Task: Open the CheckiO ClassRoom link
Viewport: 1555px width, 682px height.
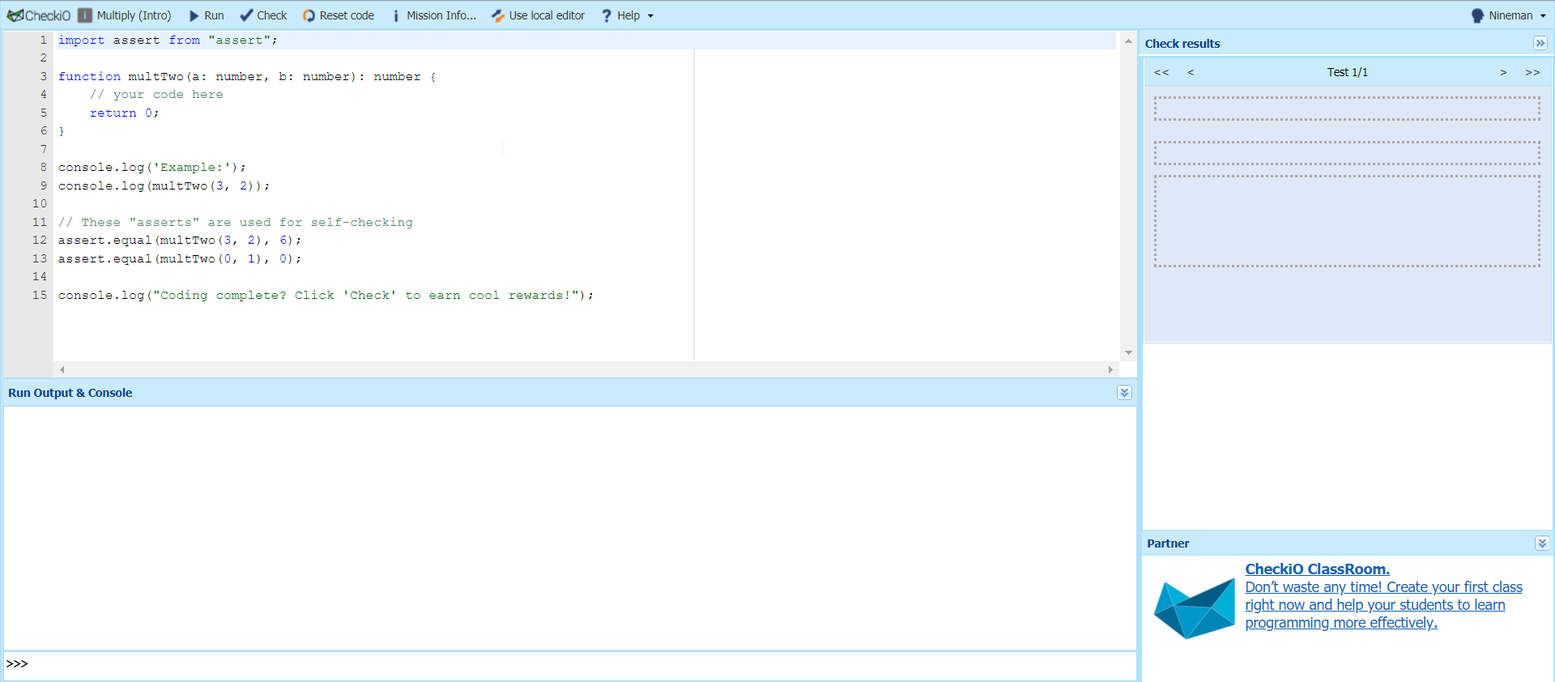Action: [x=1317, y=569]
